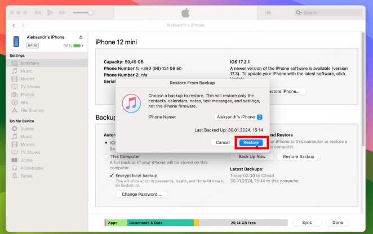The image size is (373, 234).
Task: Open the iPhone Name dropdown
Action: (x=238, y=117)
